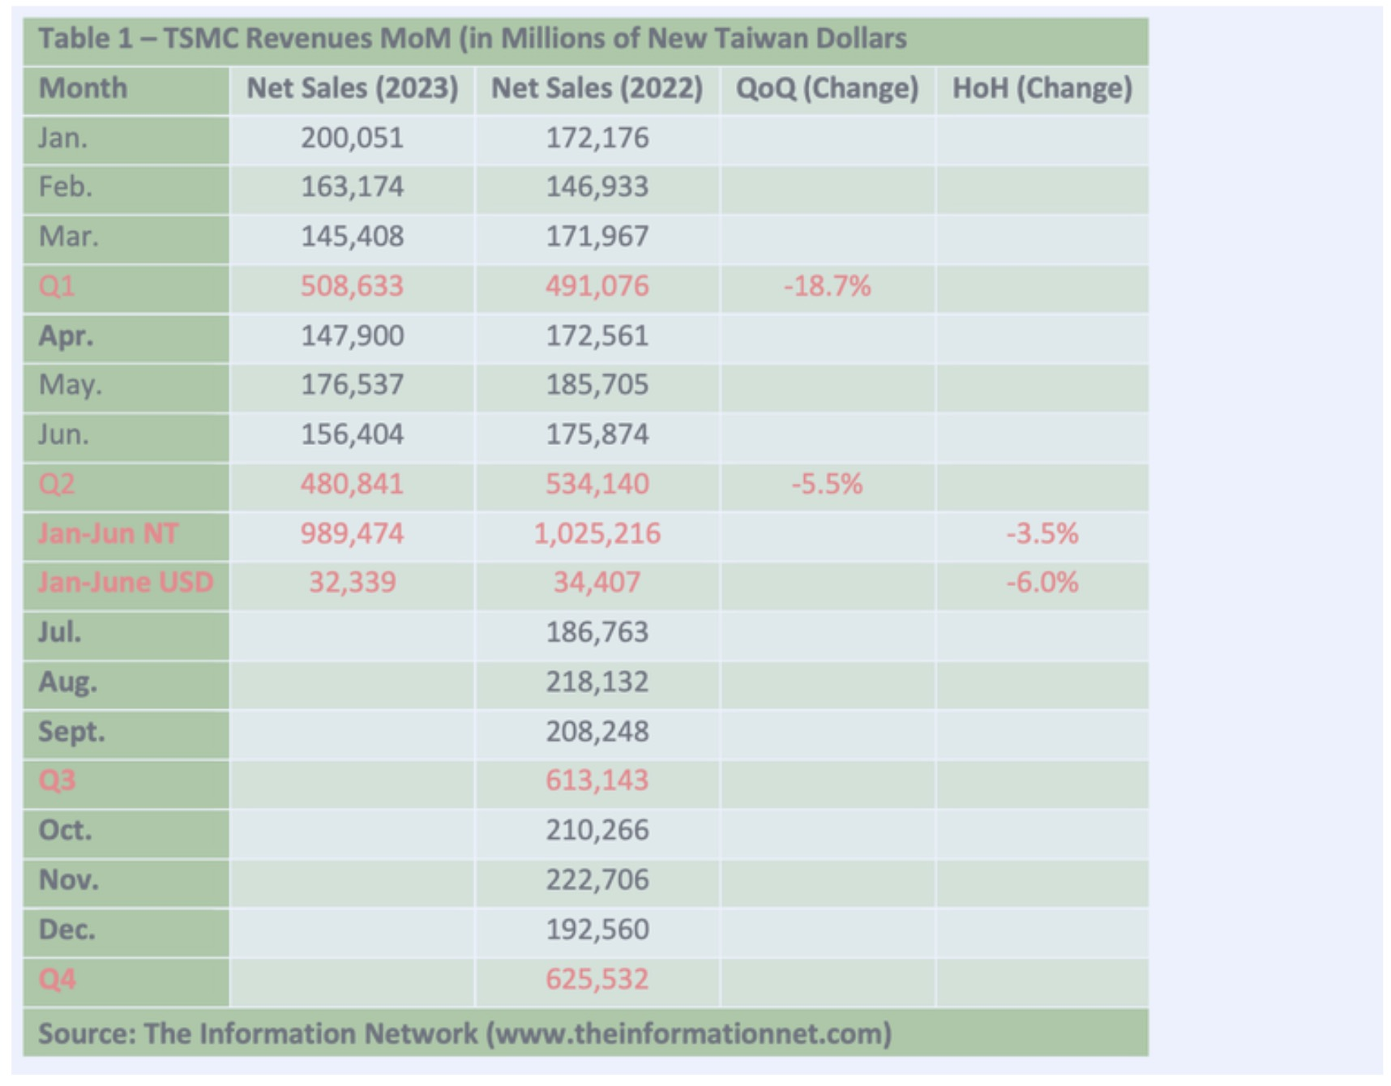Click the value 200,051
Screen dimensions: 1391x1086
click(353, 138)
